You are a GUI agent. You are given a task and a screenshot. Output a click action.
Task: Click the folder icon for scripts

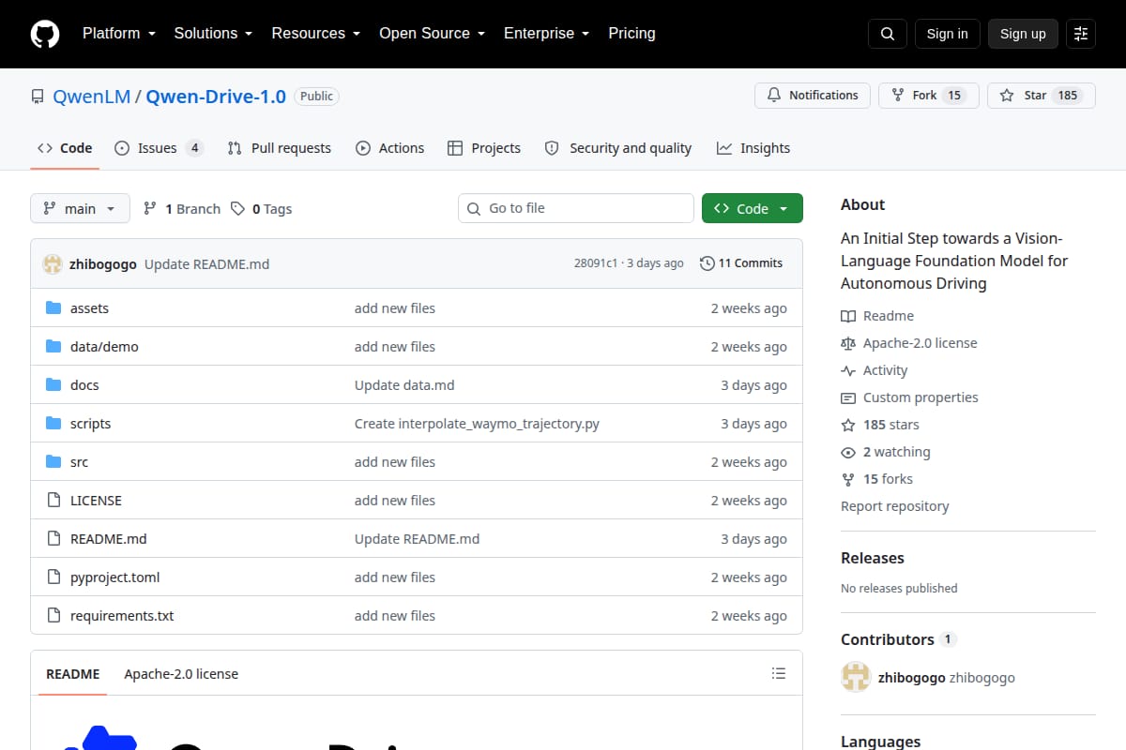53,424
